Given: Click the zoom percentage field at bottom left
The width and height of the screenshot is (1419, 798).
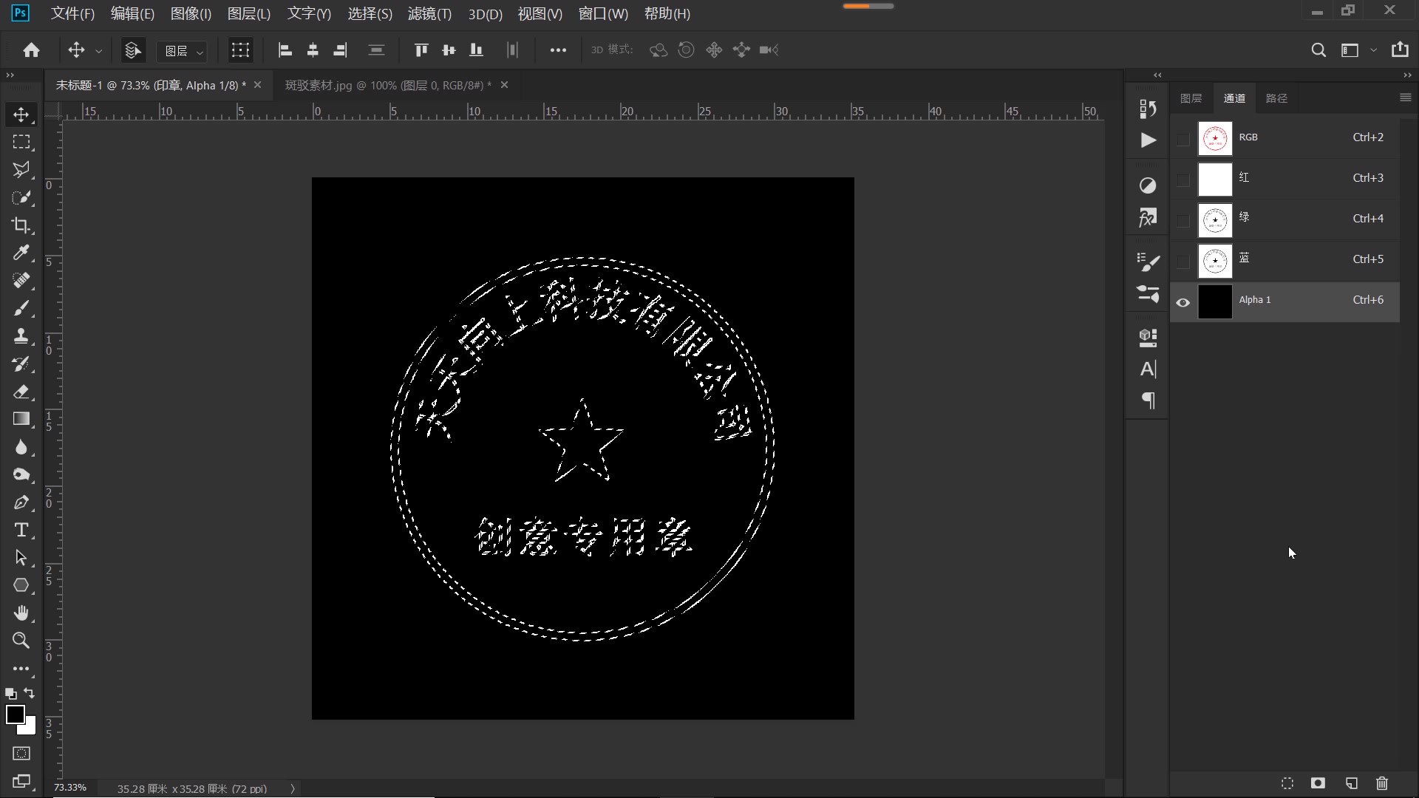Looking at the screenshot, I should tap(69, 788).
